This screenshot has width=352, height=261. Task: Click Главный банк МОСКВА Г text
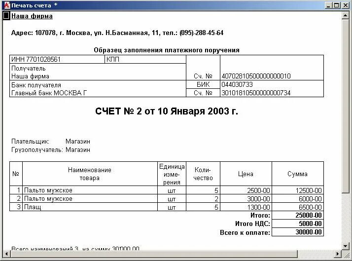[x=49, y=93]
